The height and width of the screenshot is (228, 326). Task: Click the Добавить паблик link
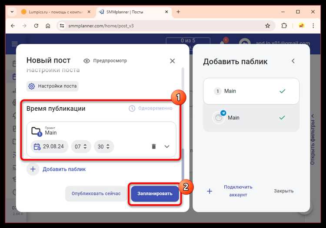coord(64,169)
